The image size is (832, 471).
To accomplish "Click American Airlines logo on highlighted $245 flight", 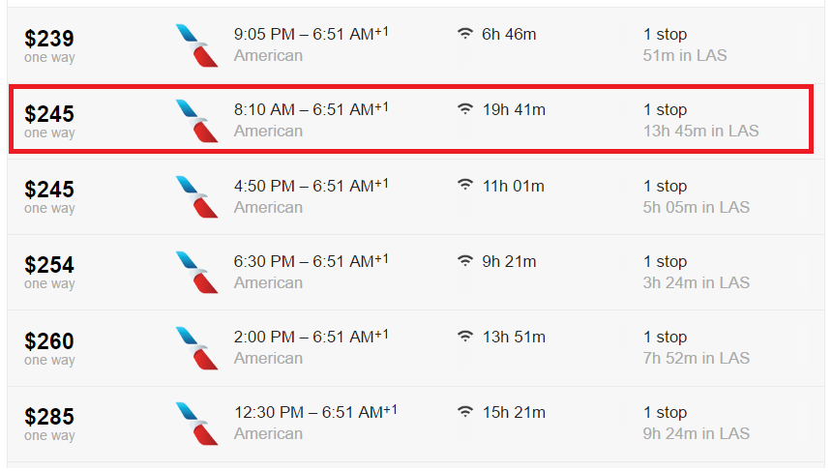I will [196, 121].
